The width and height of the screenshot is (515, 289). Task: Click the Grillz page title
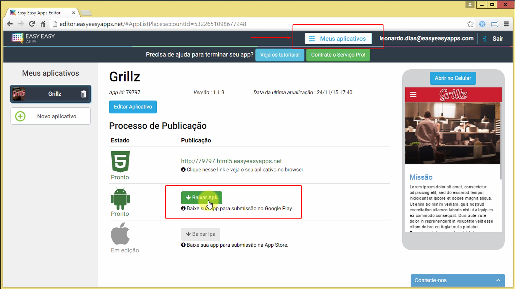pos(125,77)
